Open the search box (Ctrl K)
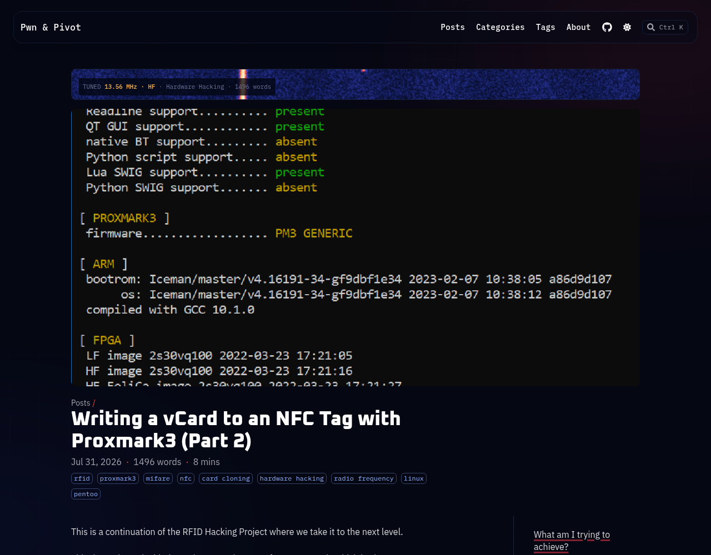This screenshot has height=555, width=711. (665, 27)
